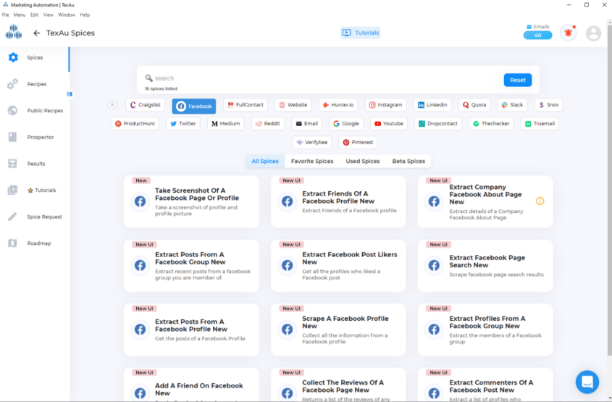Open the Help menu
612x402 pixels.
tap(85, 14)
